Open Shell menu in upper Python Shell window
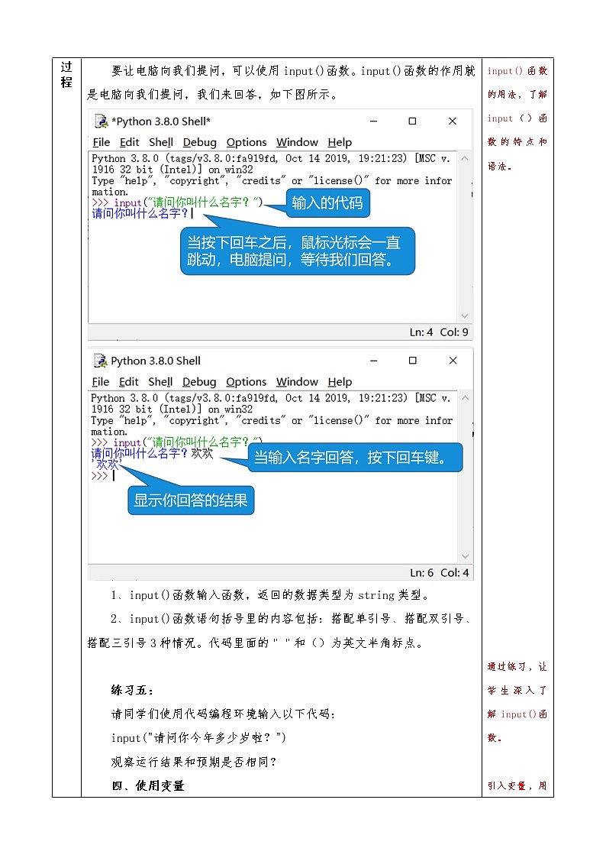Image resolution: width=606 pixels, height=858 pixels. click(160, 142)
